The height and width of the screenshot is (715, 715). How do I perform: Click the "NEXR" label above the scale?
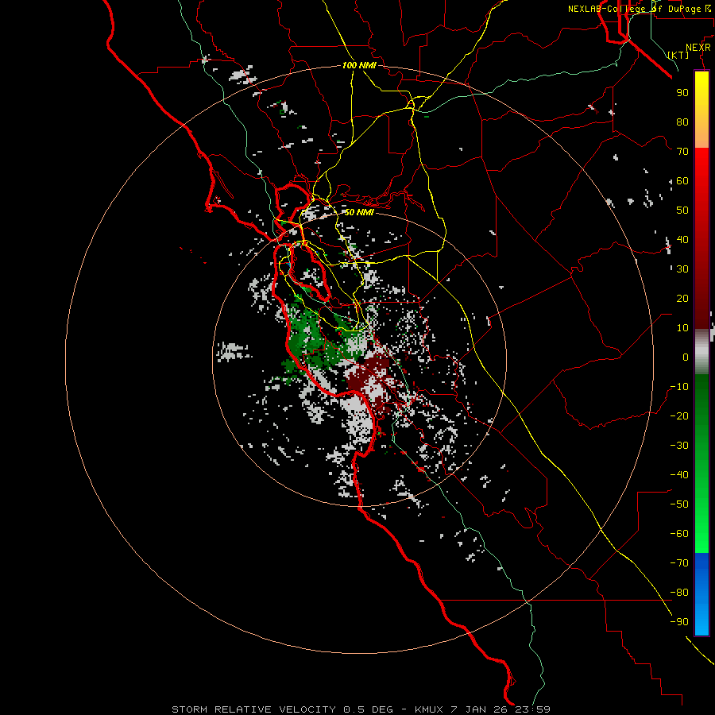click(x=698, y=48)
